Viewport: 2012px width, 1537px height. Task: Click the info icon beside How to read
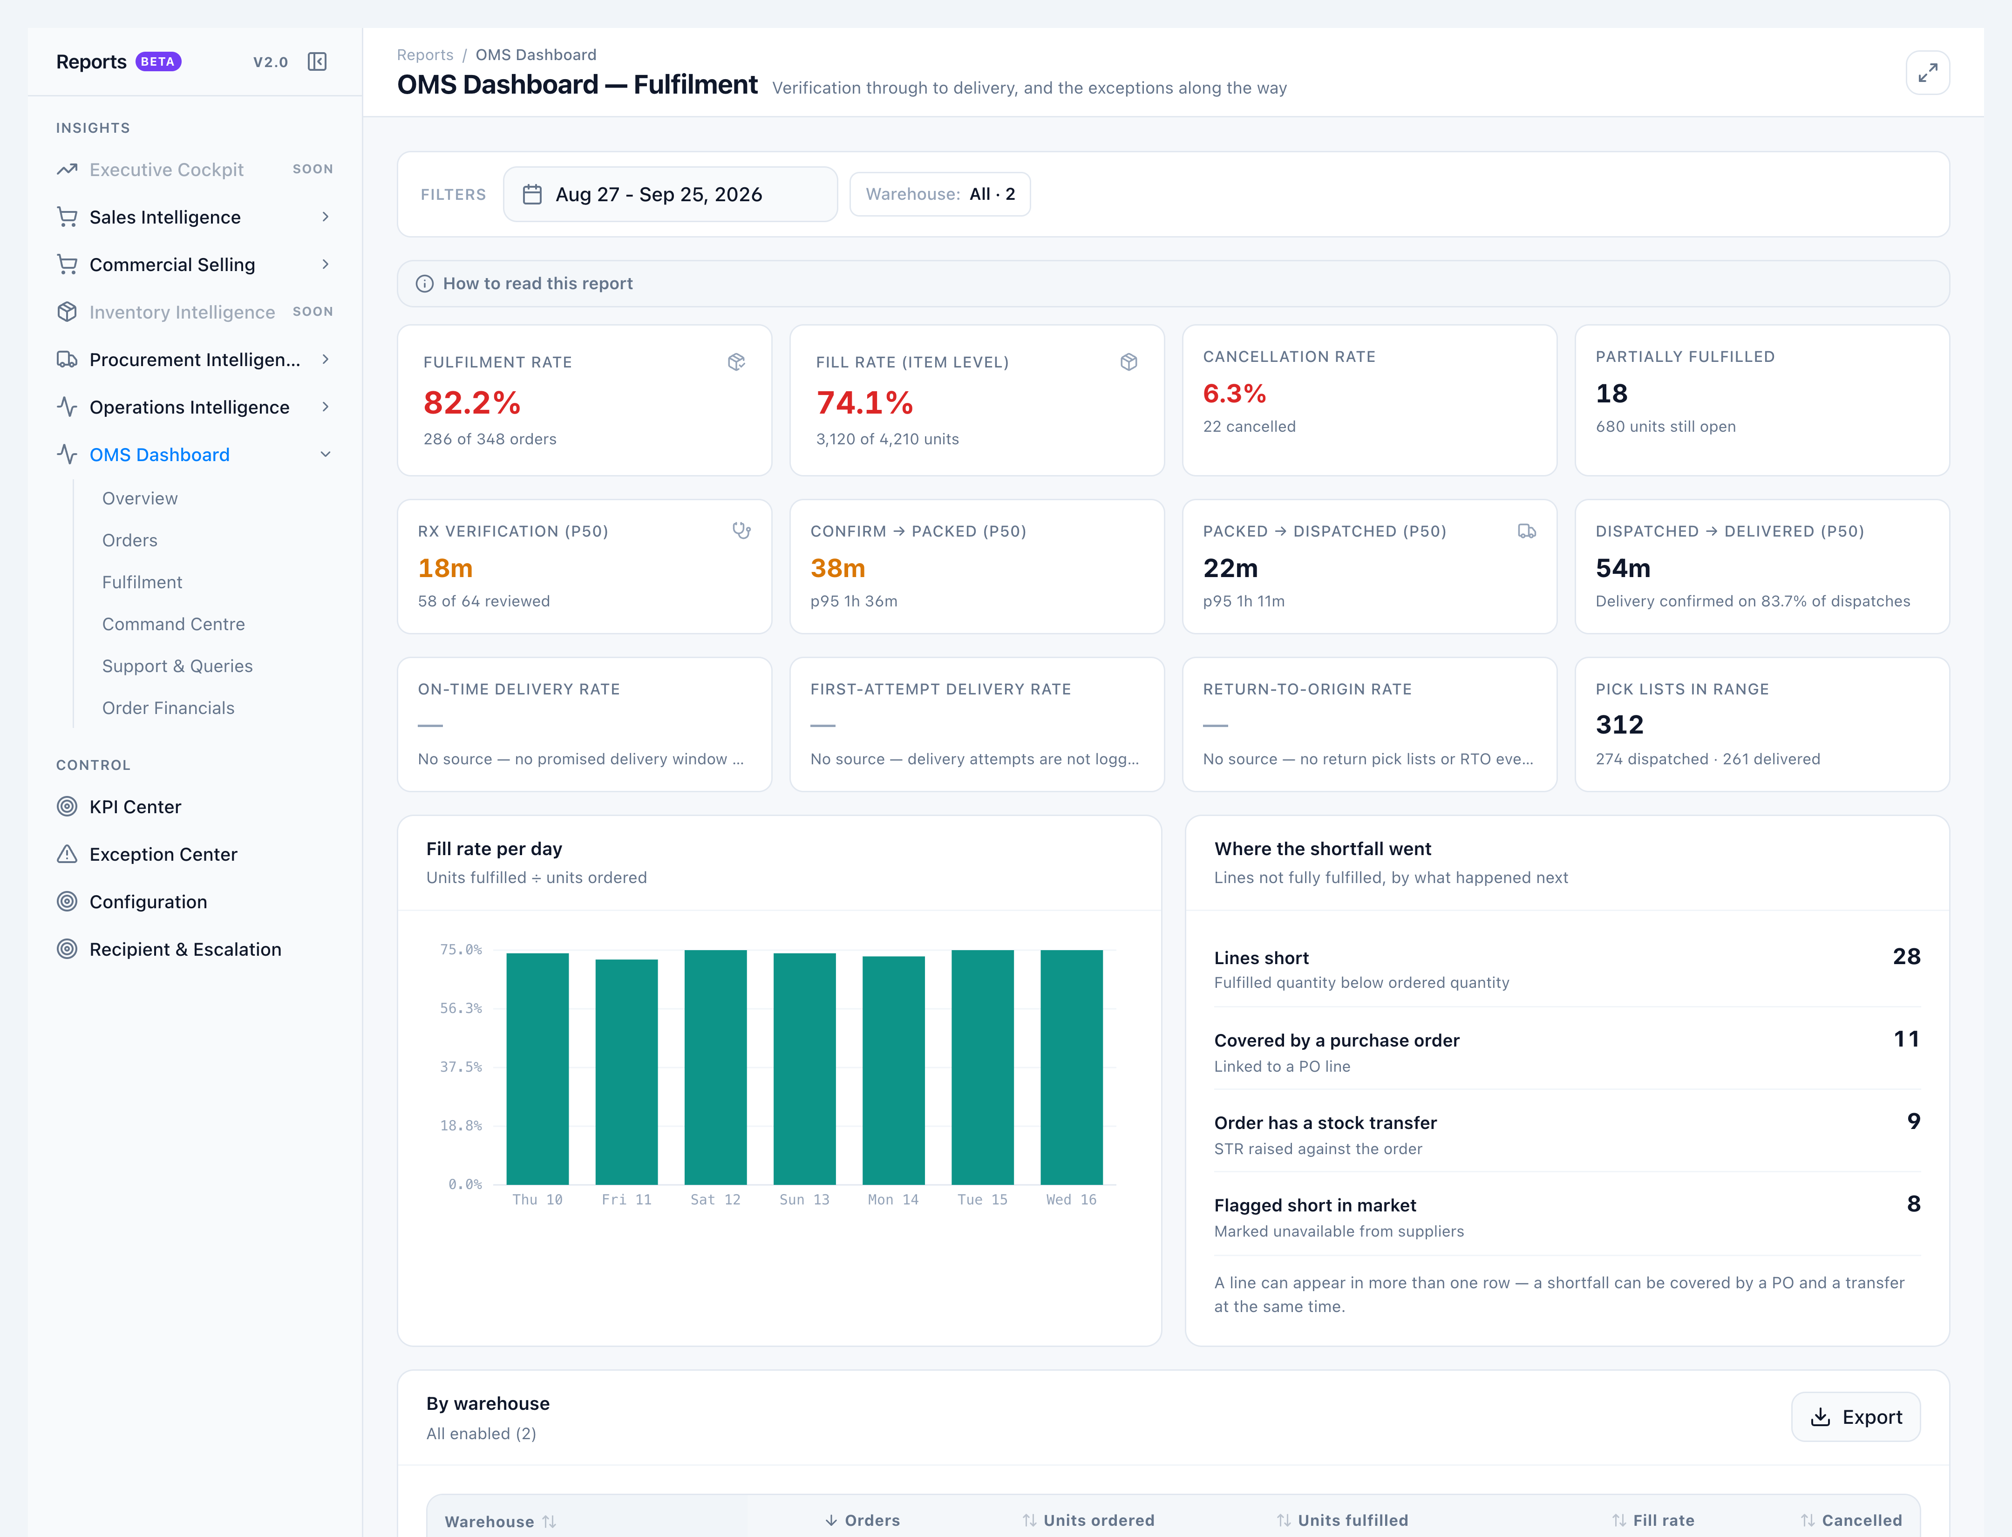pyautogui.click(x=425, y=284)
